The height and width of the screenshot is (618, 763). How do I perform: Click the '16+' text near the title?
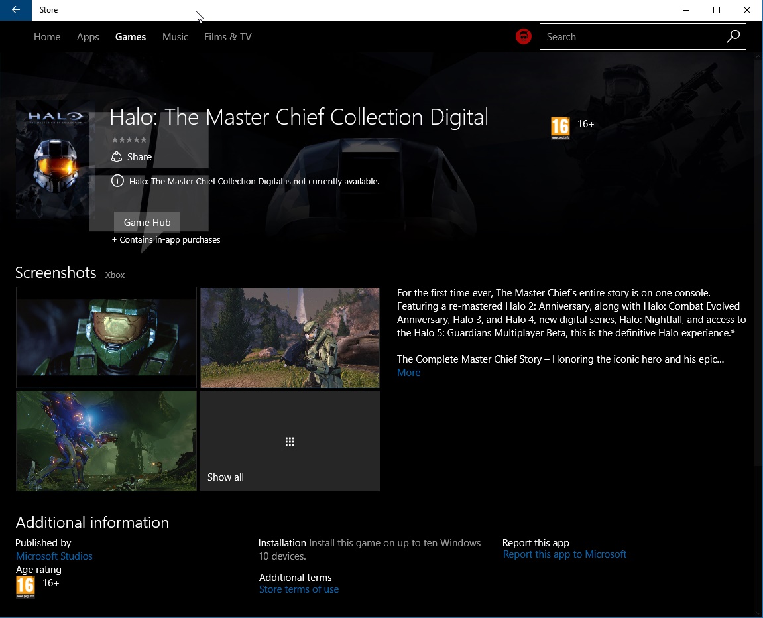point(586,124)
